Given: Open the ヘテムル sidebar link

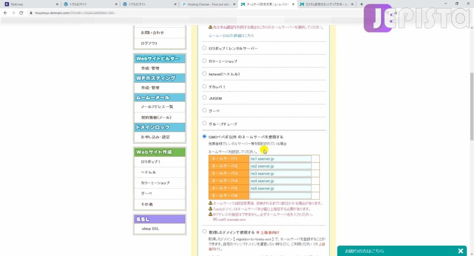Looking at the screenshot, I should (149, 172).
